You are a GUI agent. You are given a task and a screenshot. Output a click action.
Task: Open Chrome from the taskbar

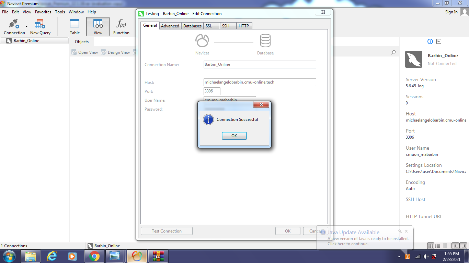tap(94, 256)
